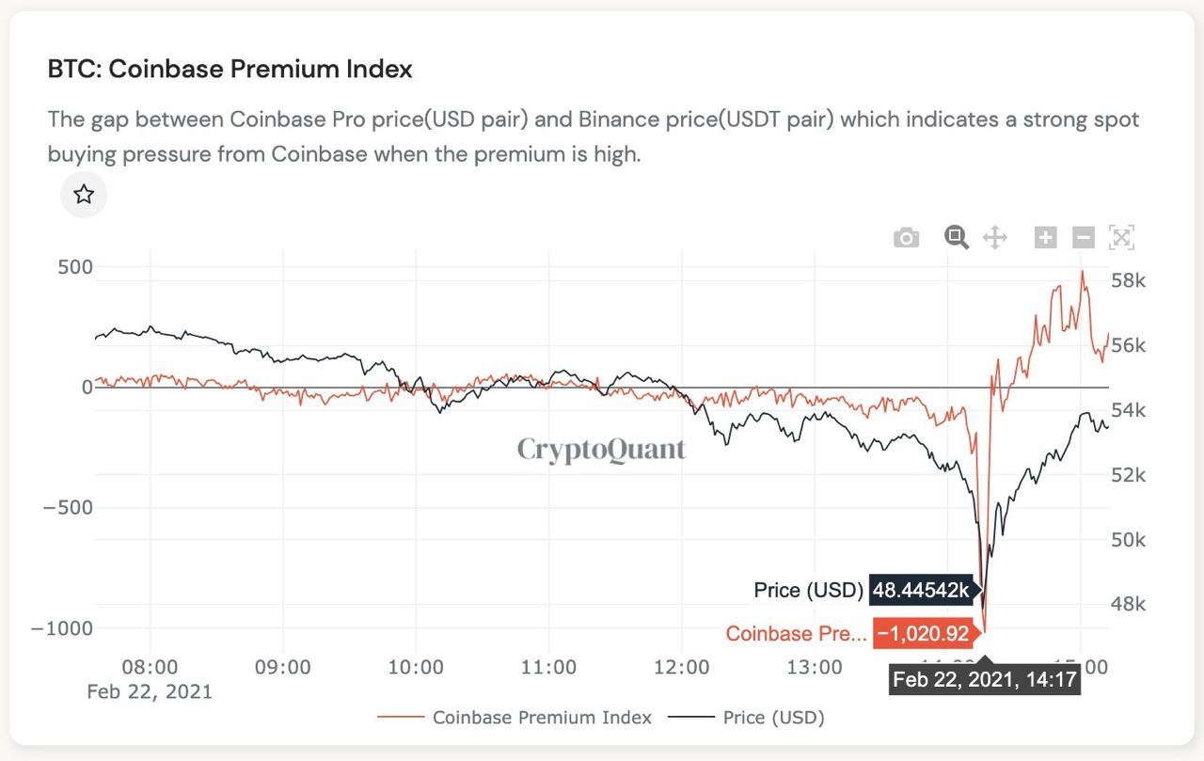Image resolution: width=1204 pixels, height=761 pixels.
Task: Click the 48.44542k price tooltip
Action: (x=921, y=591)
